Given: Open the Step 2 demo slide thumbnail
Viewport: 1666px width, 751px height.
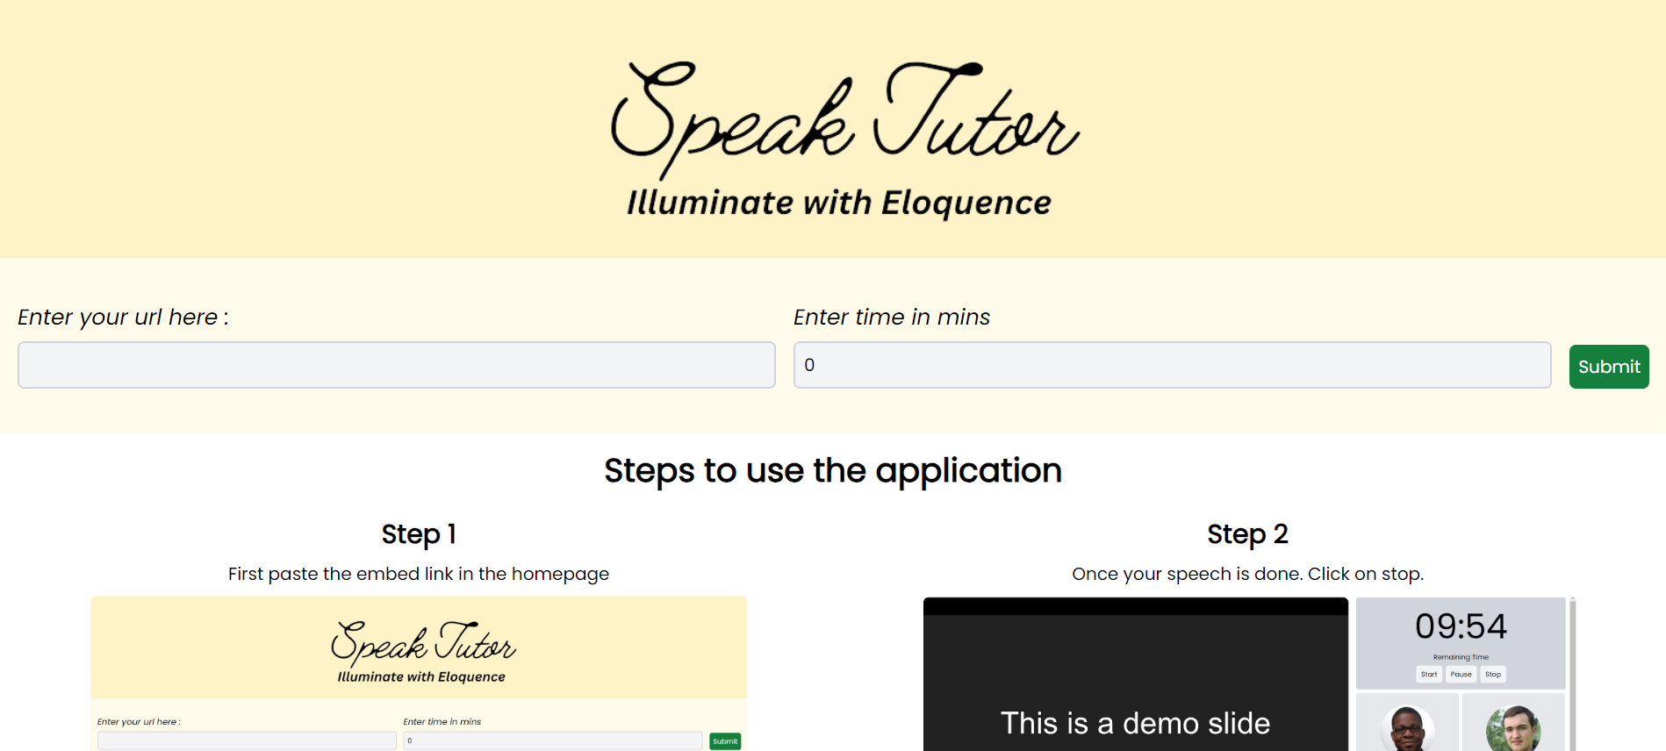Looking at the screenshot, I should tap(1249, 674).
